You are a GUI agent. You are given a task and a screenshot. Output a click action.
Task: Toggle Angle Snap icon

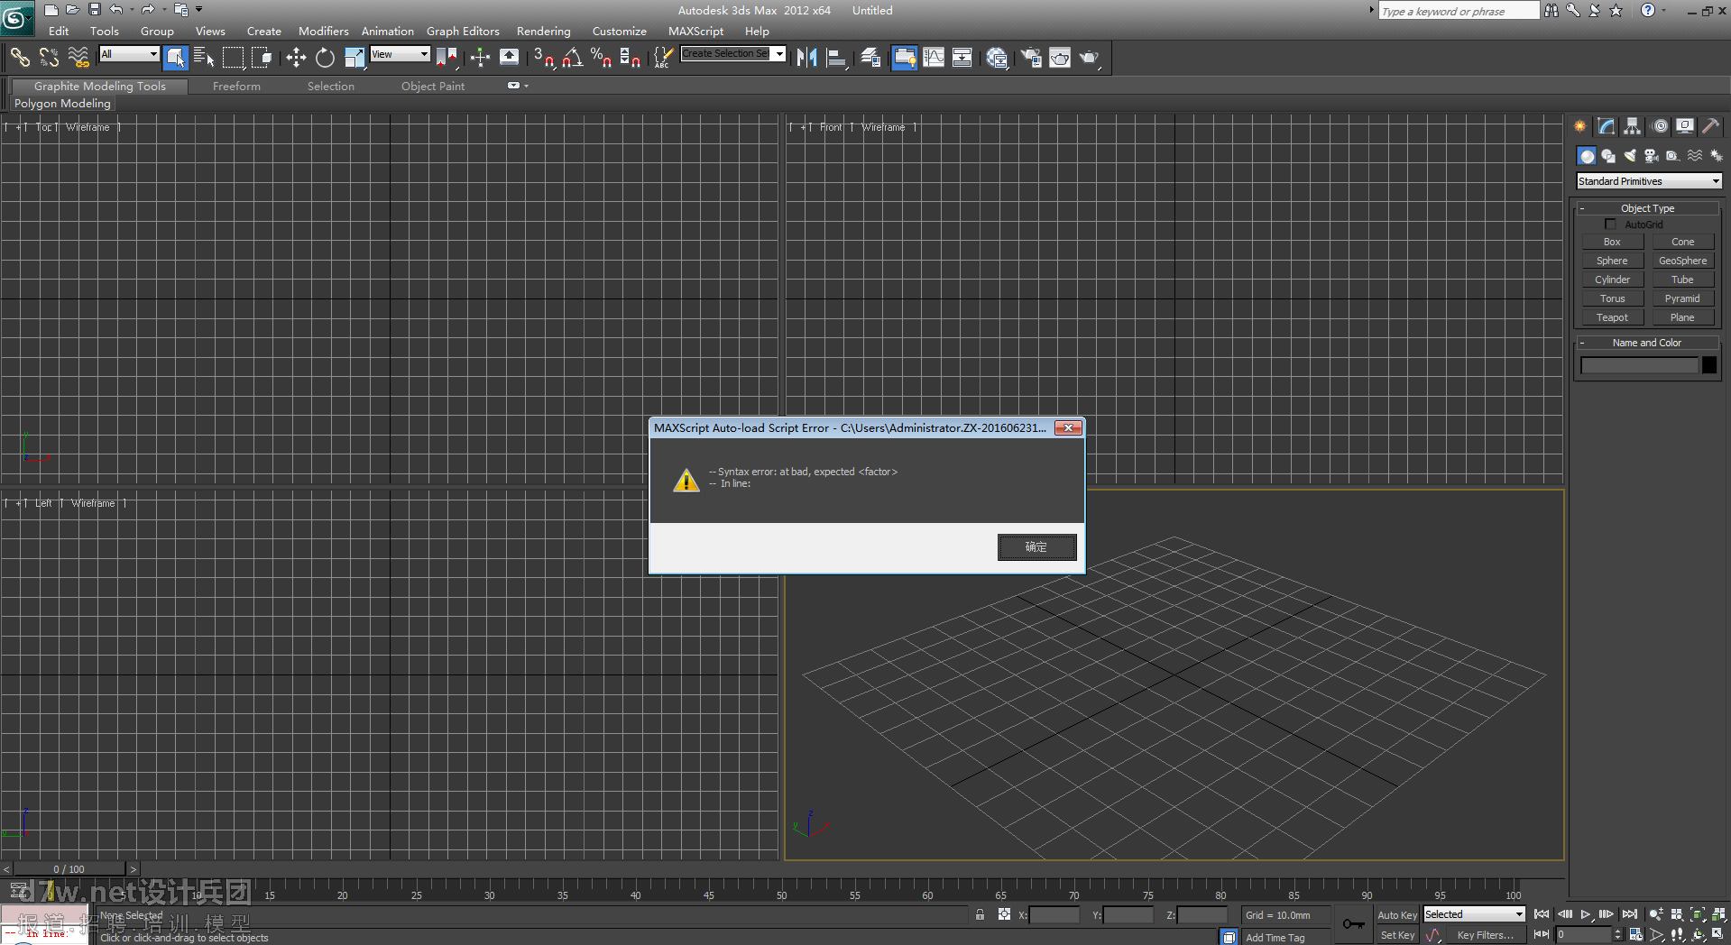(572, 58)
